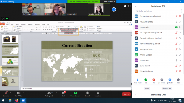This screenshot has width=184, height=103.
Task: Open Windows Start menu
Action: click(3, 100)
